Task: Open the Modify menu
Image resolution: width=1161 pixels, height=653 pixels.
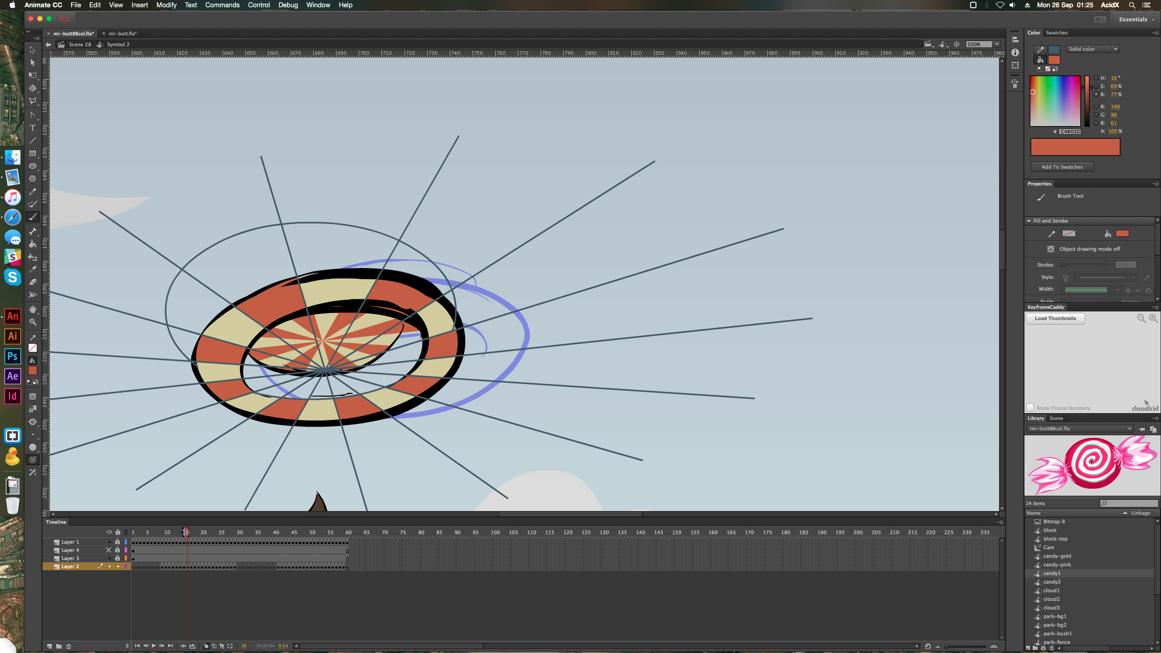Action: click(x=166, y=5)
